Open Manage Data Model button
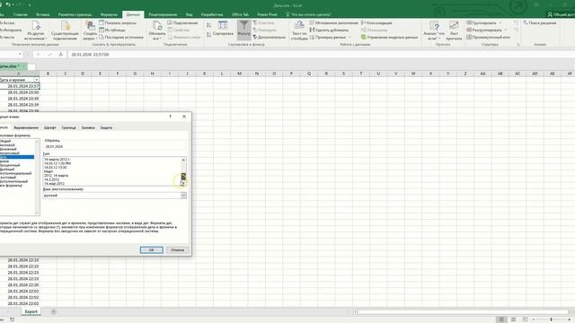The image size is (575, 323). click(389, 37)
